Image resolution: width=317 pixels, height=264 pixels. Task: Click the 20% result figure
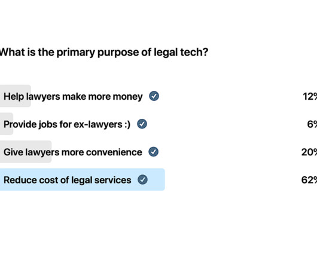click(309, 152)
